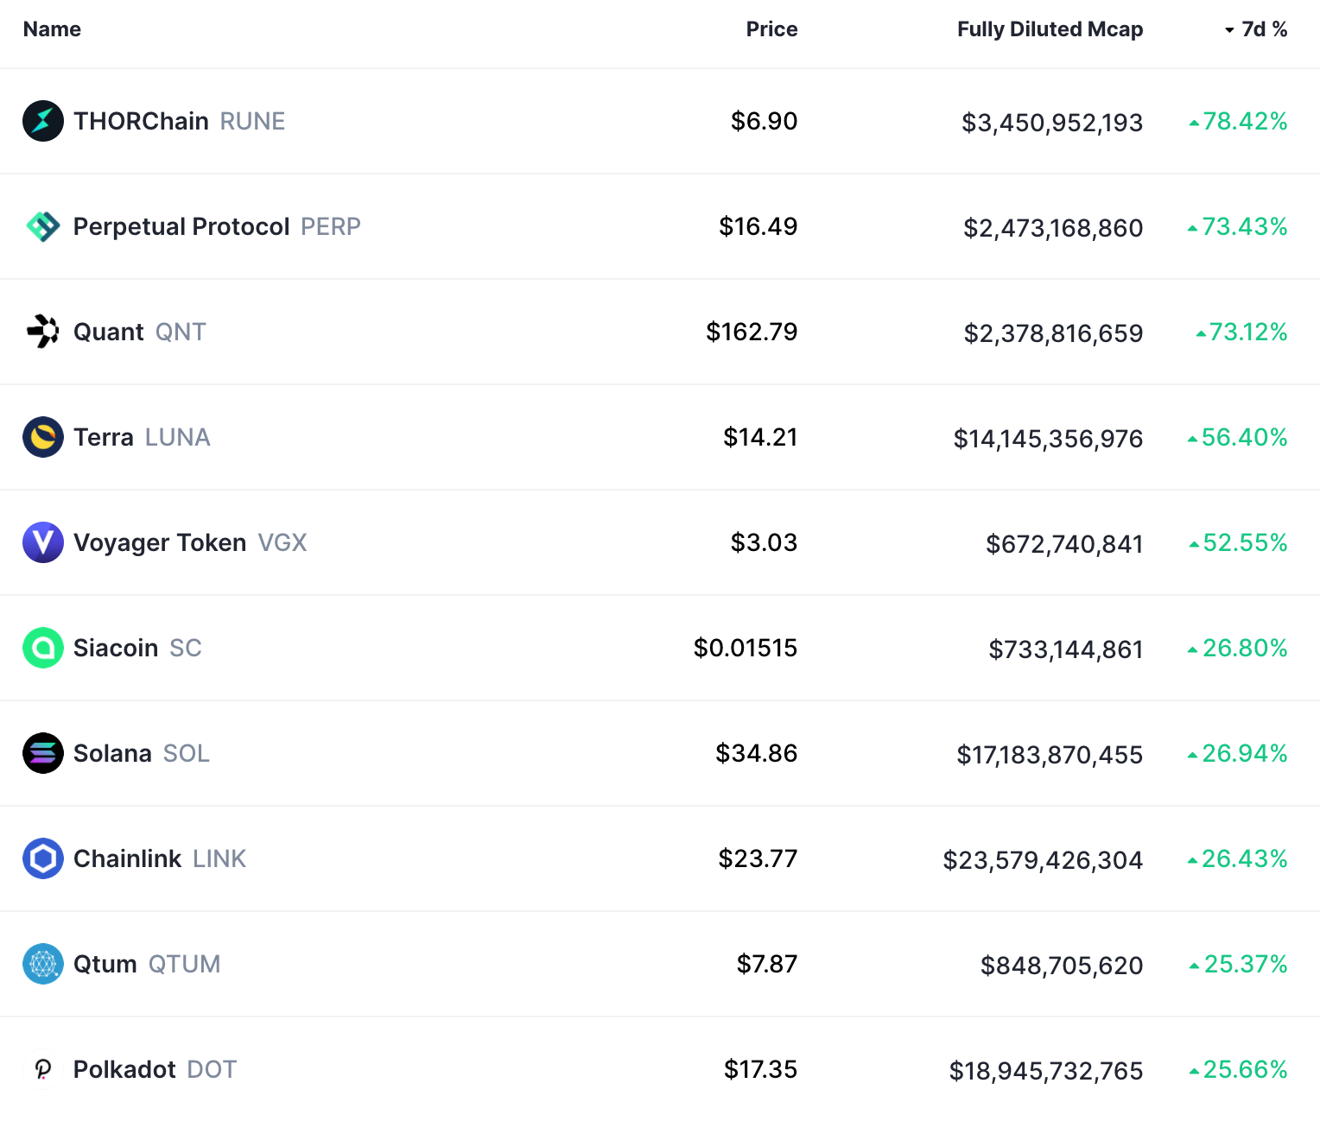This screenshot has height=1121, width=1320.
Task: Open the Quant coin link
Action: pyautogui.click(x=109, y=332)
